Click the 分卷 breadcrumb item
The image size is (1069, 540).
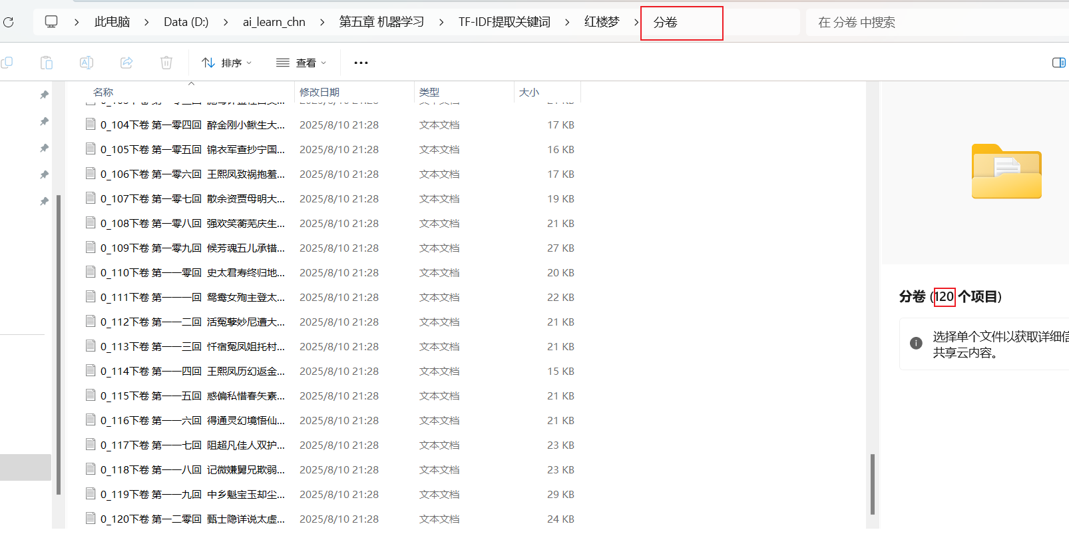click(x=665, y=22)
